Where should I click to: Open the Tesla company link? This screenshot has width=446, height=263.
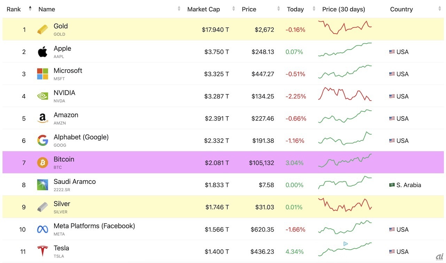tap(61, 248)
